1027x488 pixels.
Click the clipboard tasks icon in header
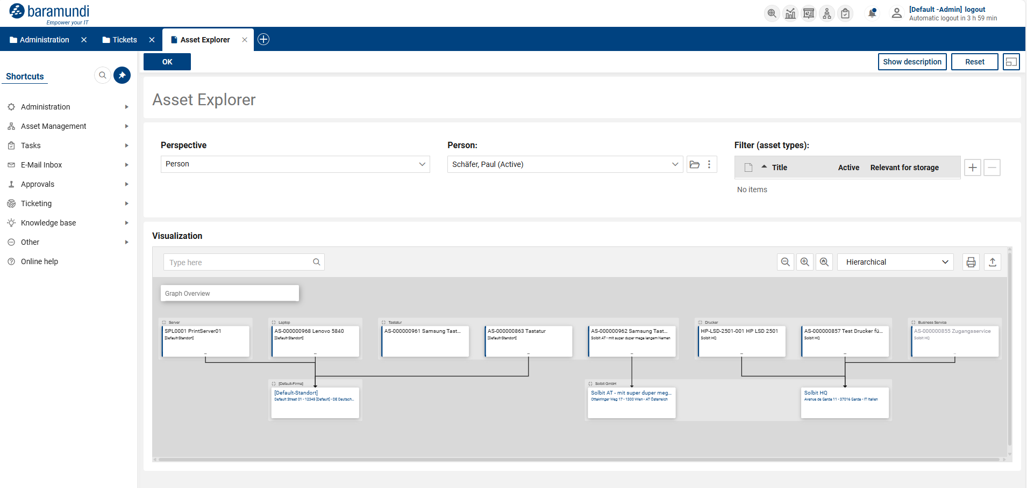845,13
